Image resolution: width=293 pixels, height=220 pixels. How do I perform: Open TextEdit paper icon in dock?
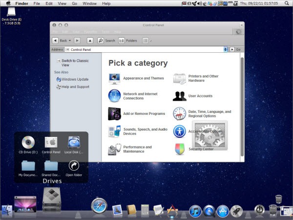pos(158,210)
